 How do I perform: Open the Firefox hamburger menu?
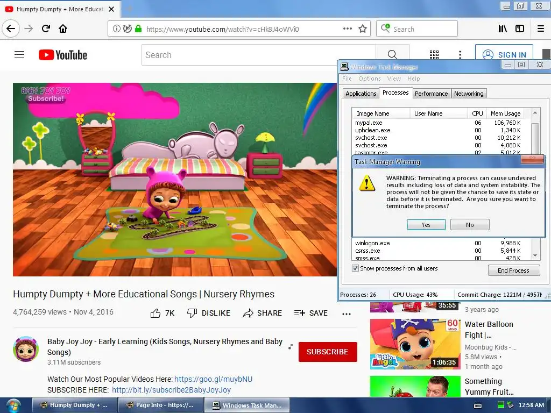tap(541, 29)
